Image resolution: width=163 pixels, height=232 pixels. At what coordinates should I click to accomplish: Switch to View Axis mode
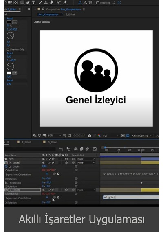[90, 2]
